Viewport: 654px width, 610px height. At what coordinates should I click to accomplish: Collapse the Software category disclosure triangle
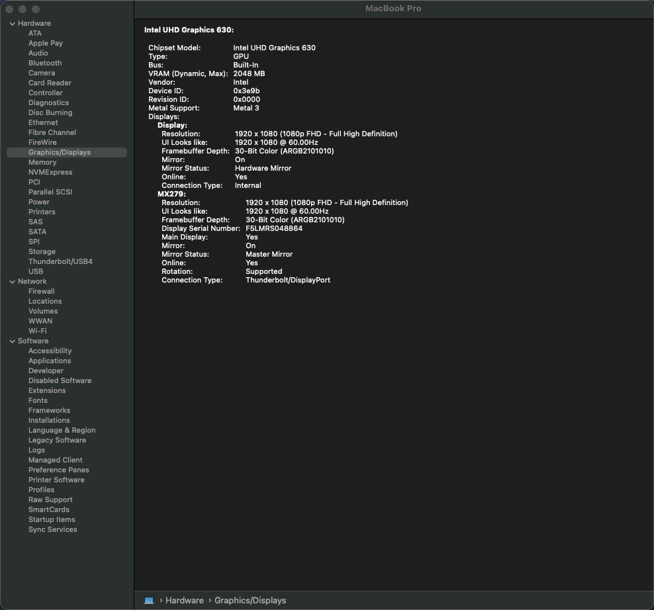point(12,341)
